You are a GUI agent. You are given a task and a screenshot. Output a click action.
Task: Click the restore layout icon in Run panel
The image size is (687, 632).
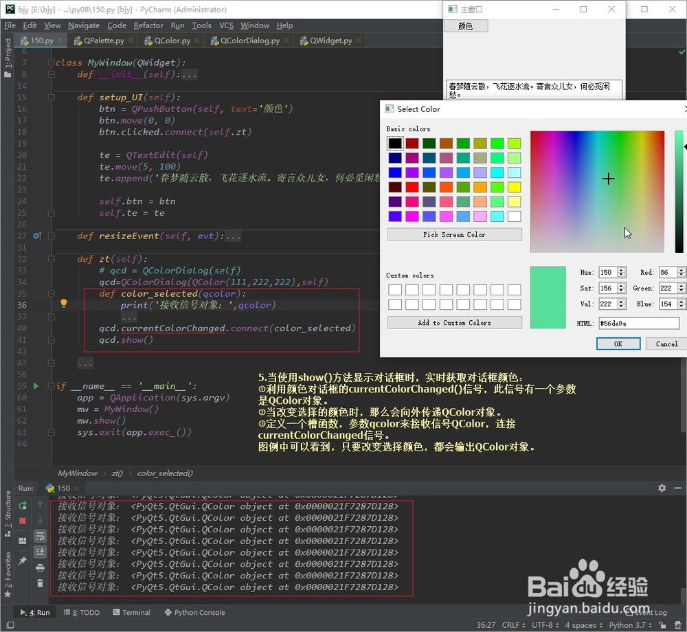[x=23, y=541]
